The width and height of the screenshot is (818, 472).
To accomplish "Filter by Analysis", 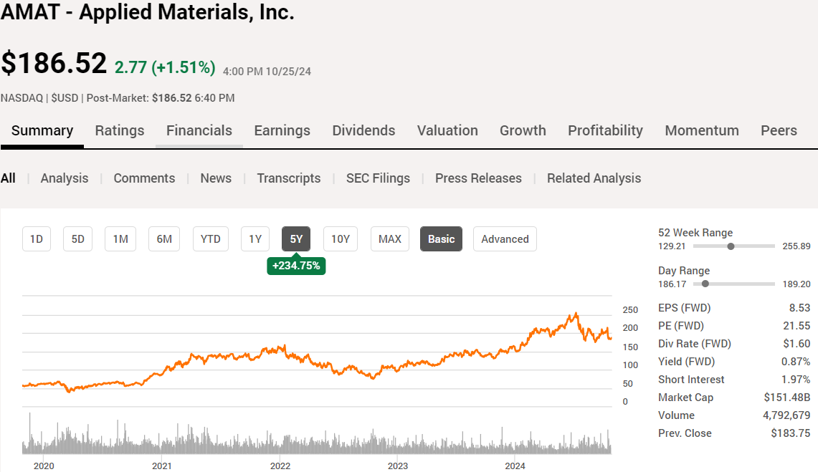I will (65, 178).
